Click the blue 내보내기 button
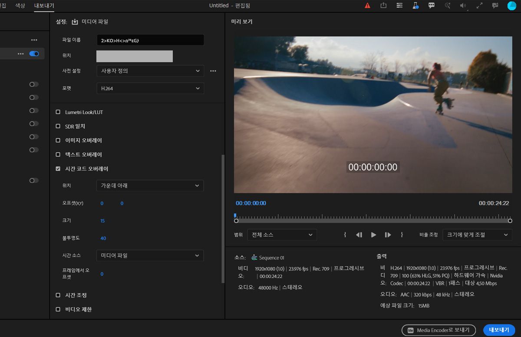The width and height of the screenshot is (521, 337). tap(499, 330)
